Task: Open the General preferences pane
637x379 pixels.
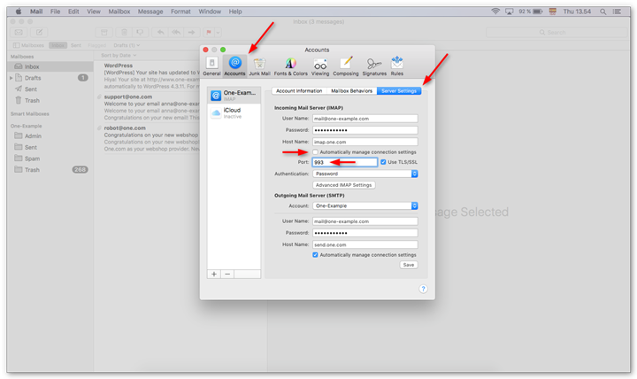Action: tap(211, 66)
